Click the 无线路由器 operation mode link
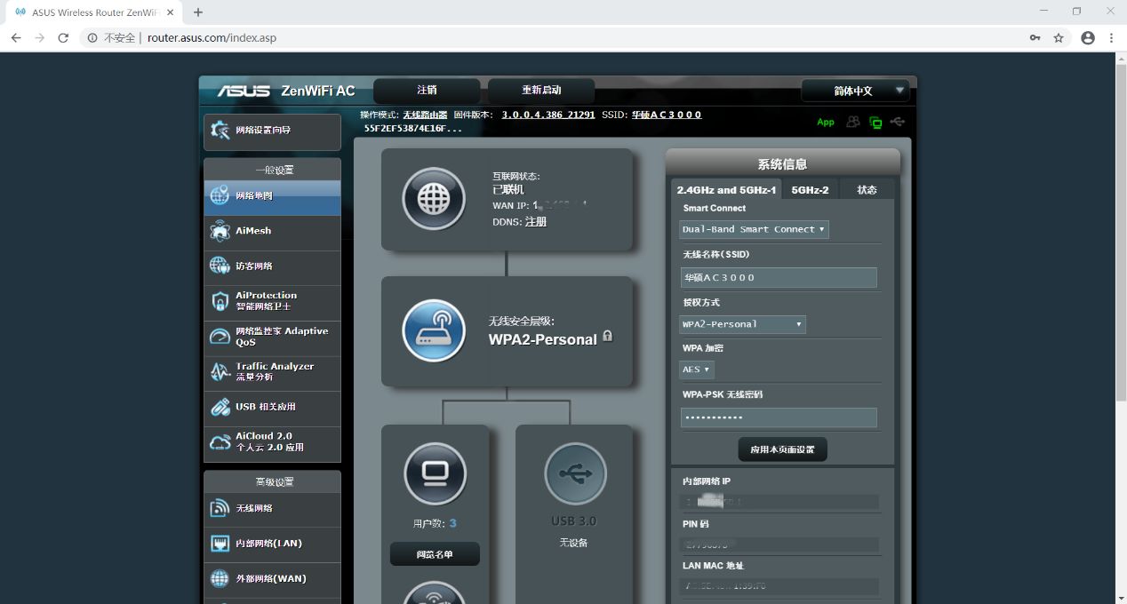The width and height of the screenshot is (1127, 604). pyautogui.click(x=425, y=115)
